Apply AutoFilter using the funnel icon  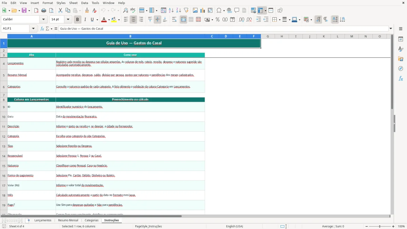(x=186, y=11)
